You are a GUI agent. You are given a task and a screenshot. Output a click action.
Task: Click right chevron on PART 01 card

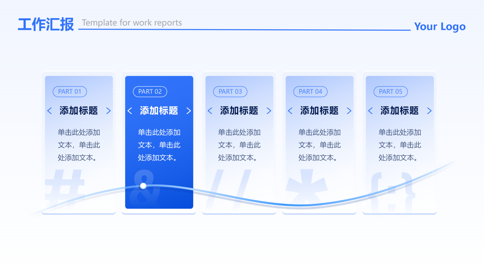[x=108, y=111]
